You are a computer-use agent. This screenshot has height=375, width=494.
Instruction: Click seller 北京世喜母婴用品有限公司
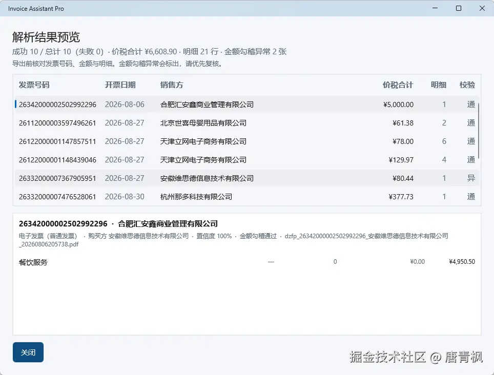pyautogui.click(x=203, y=123)
